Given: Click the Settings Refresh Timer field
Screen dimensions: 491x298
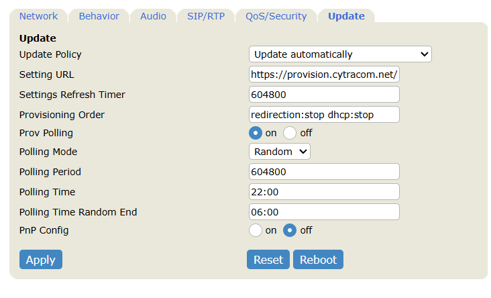Looking at the screenshot, I should (x=324, y=95).
